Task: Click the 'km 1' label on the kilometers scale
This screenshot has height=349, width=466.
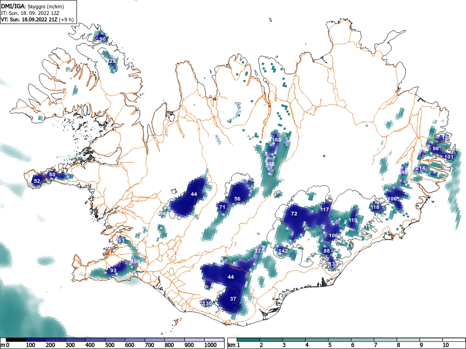Action: [234, 345]
